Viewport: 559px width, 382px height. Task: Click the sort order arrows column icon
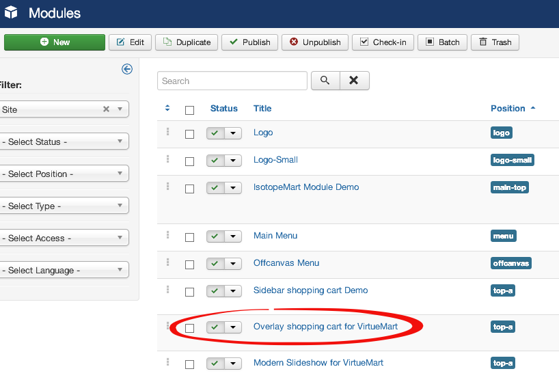(x=168, y=109)
